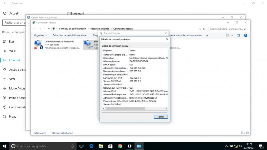Select the Masque de sous-réseau row

[x=135, y=71]
